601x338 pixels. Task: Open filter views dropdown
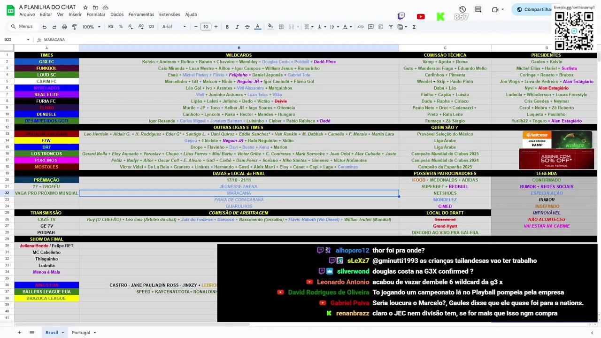click(402, 27)
